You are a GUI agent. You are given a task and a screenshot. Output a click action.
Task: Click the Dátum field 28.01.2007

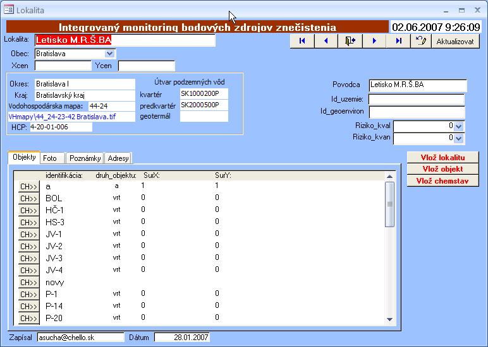click(x=182, y=338)
